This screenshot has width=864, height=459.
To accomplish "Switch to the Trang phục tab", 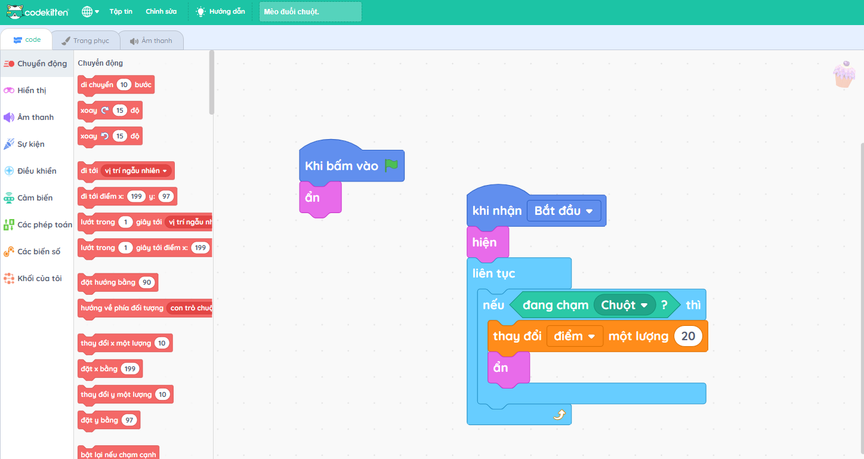I will (x=85, y=41).
